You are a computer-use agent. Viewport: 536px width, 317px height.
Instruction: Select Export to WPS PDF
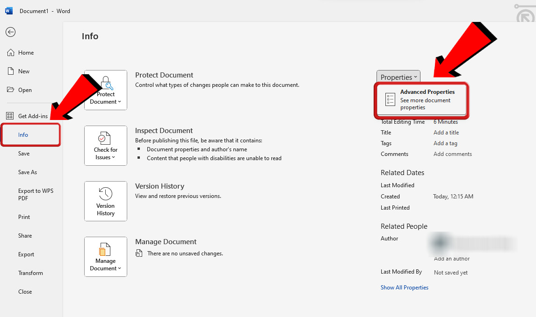(x=36, y=194)
